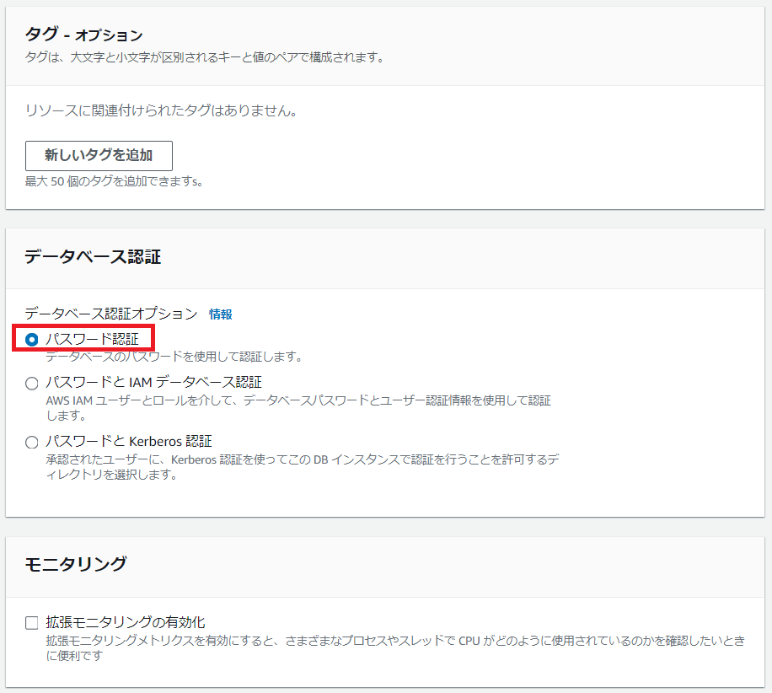Screen dimensions: 772x693
Task: Enable the 拡張モニタリングの有効化 checkbox
Action: pyautogui.click(x=32, y=623)
